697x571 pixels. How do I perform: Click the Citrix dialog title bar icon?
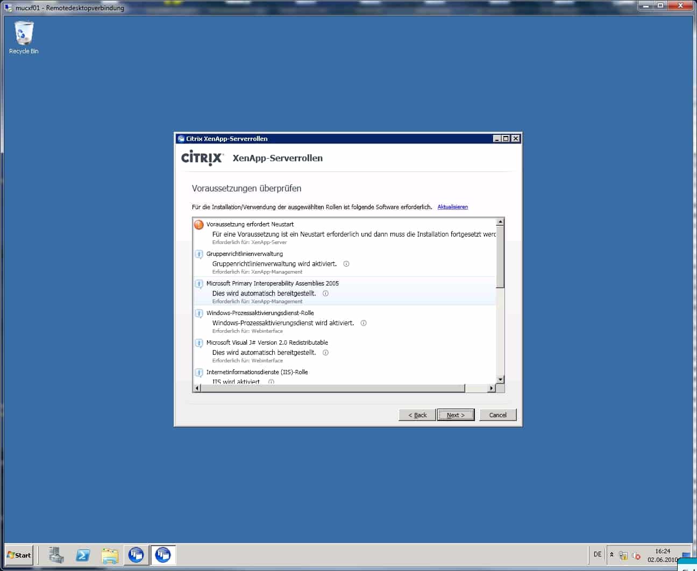pos(181,139)
